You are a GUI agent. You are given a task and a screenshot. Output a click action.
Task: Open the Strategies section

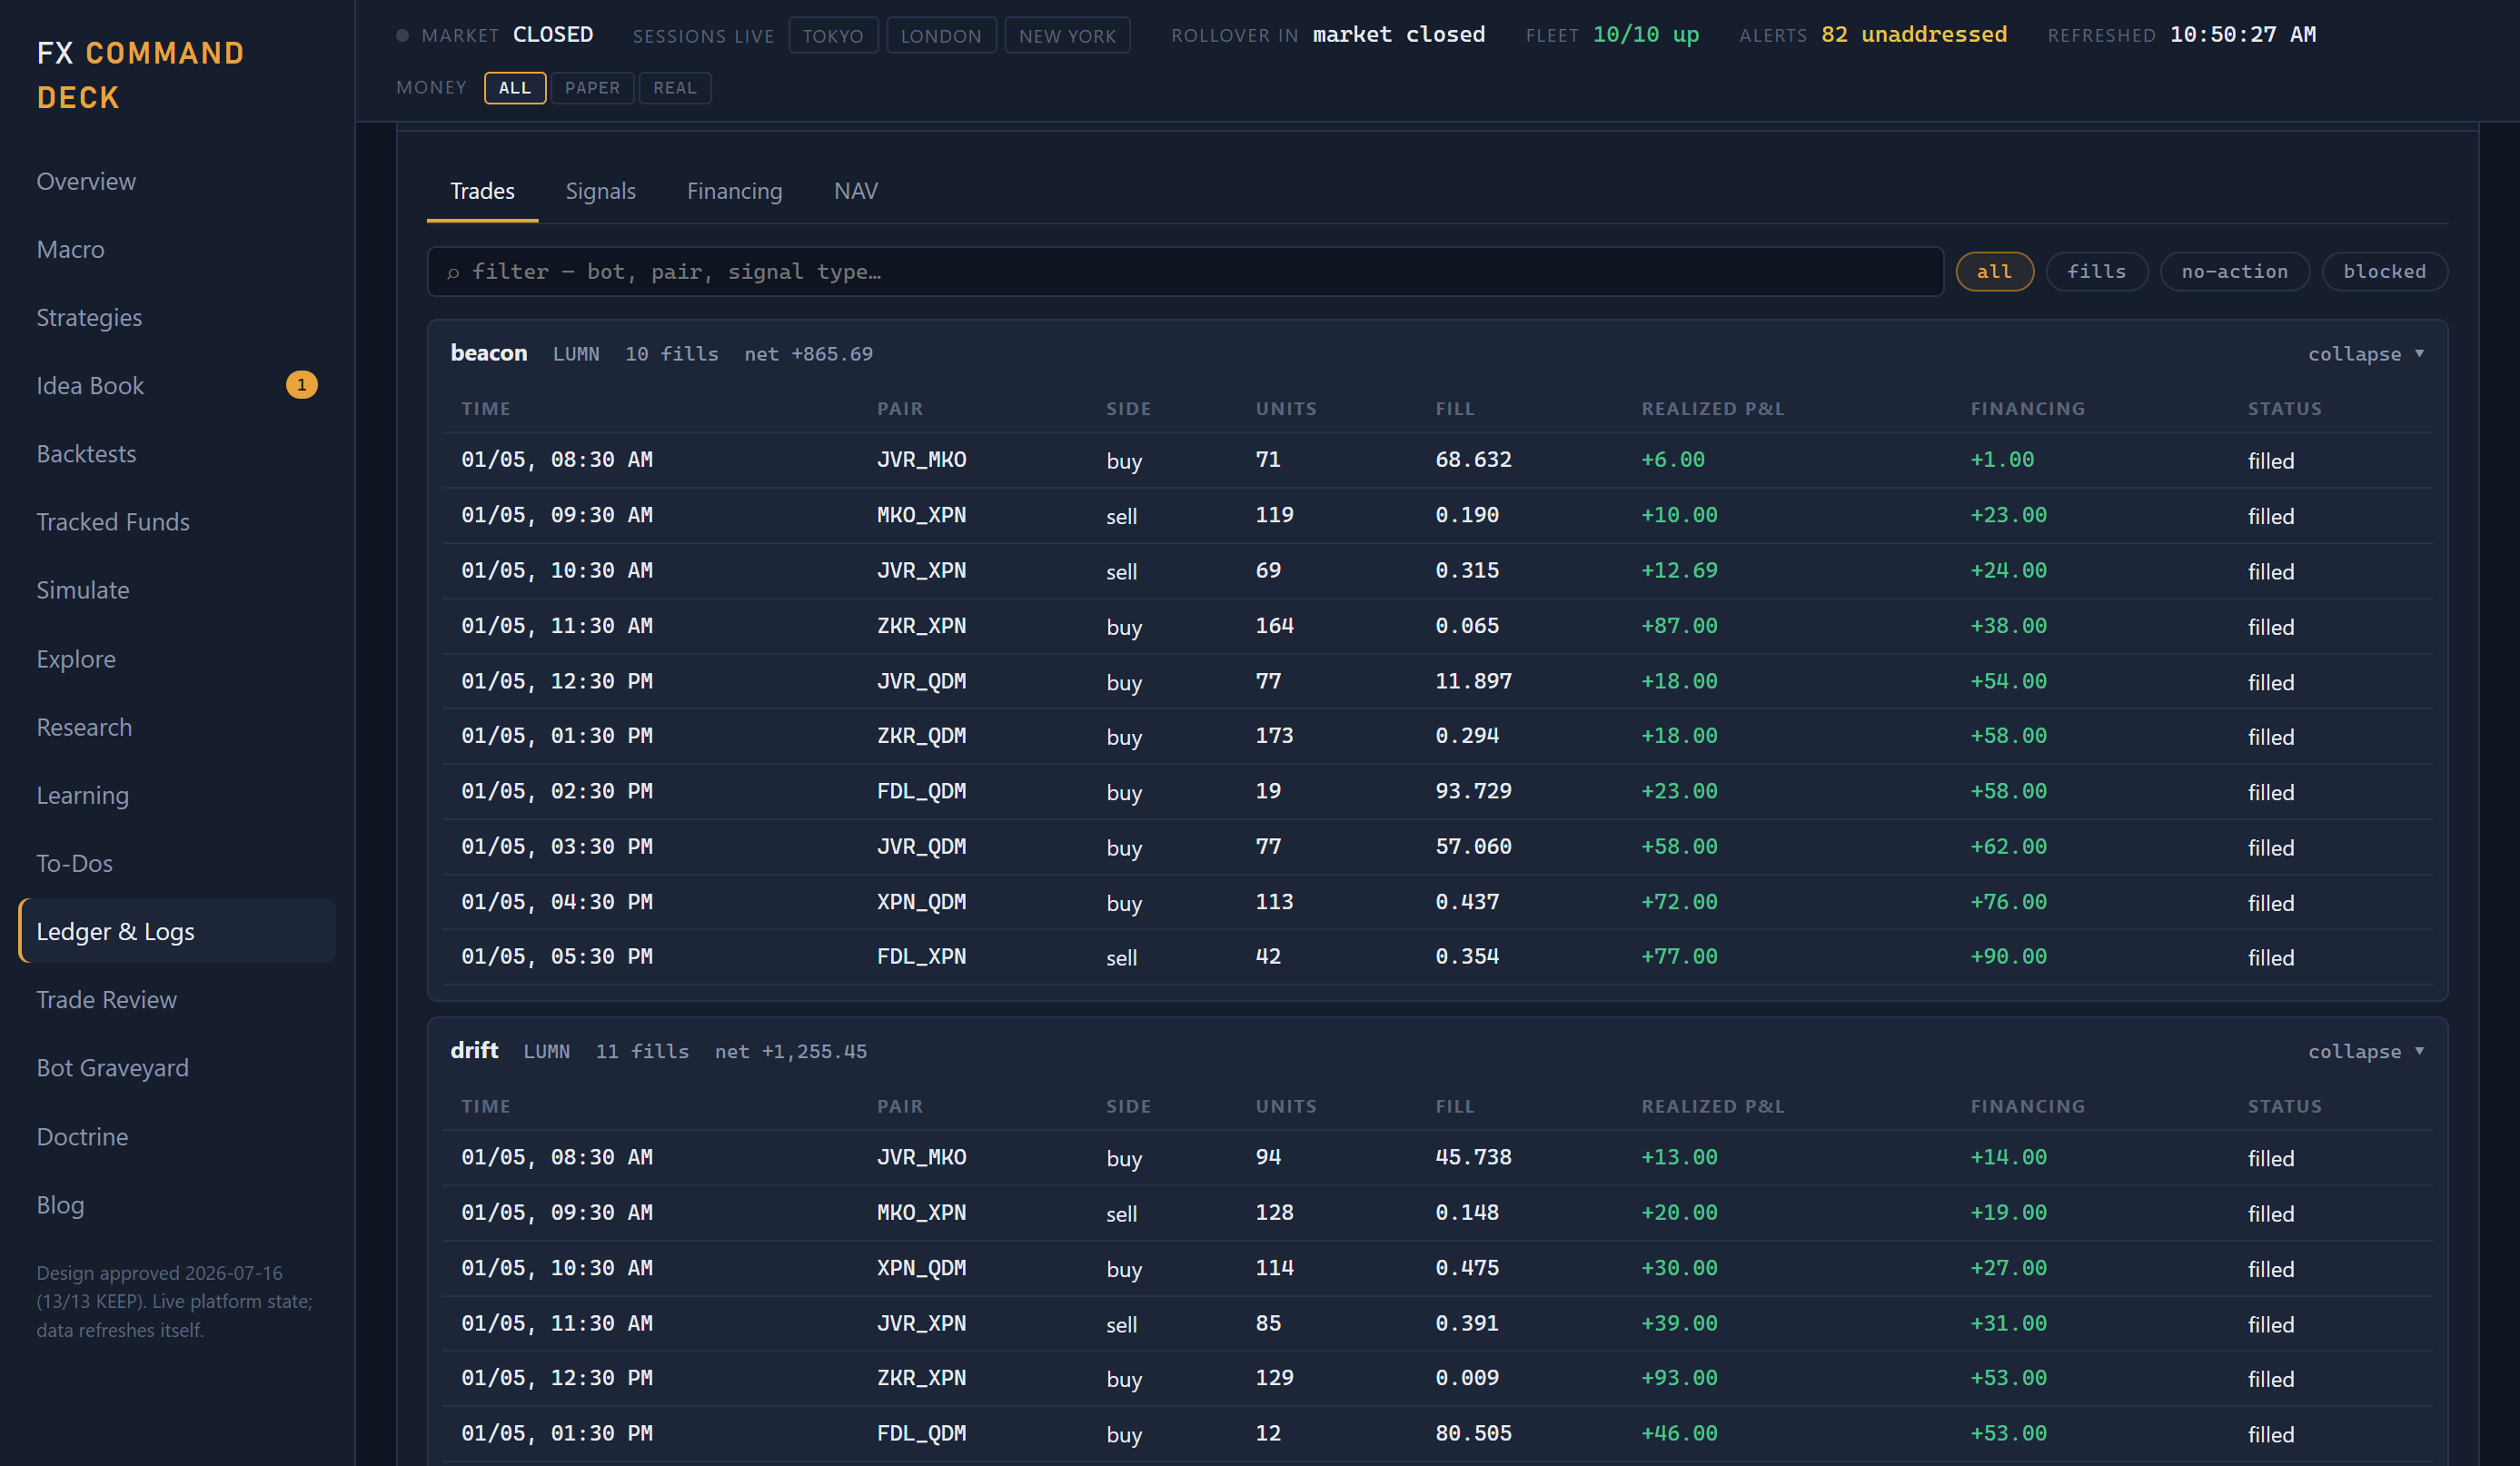(177, 317)
